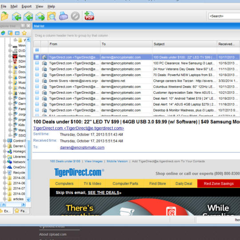This screenshot has height=240, width=240.
Task: Click the open folder toolbar icon
Action: pos(4,16)
